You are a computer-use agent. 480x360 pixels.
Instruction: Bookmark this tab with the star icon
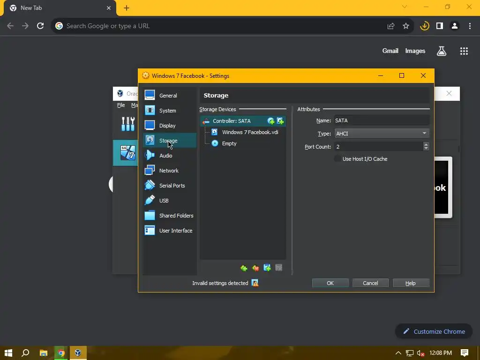406,26
